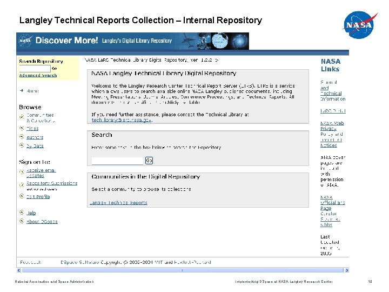
Task: Click the bullet icon beside About DSpace
Action: pyautogui.click(x=22, y=221)
